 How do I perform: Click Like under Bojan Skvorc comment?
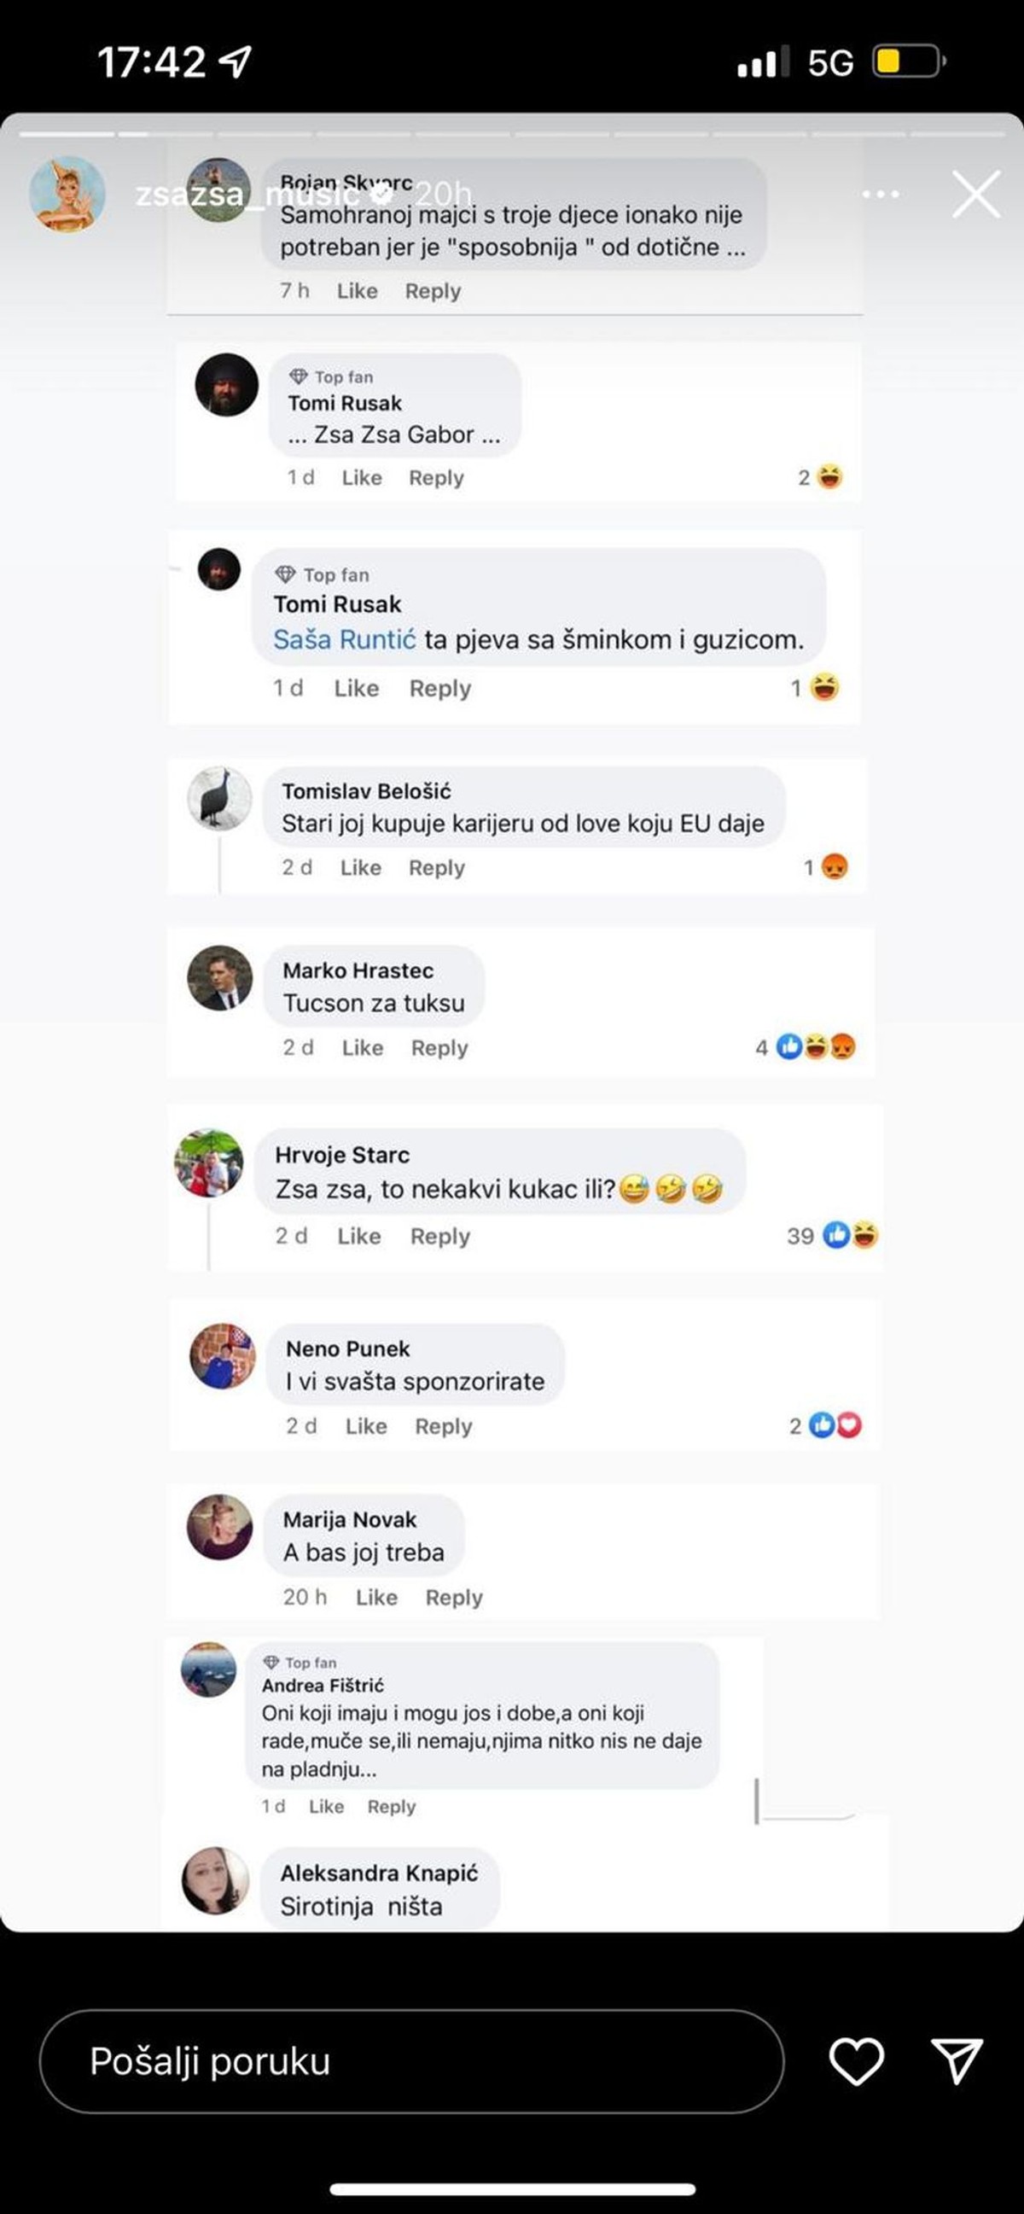[357, 290]
